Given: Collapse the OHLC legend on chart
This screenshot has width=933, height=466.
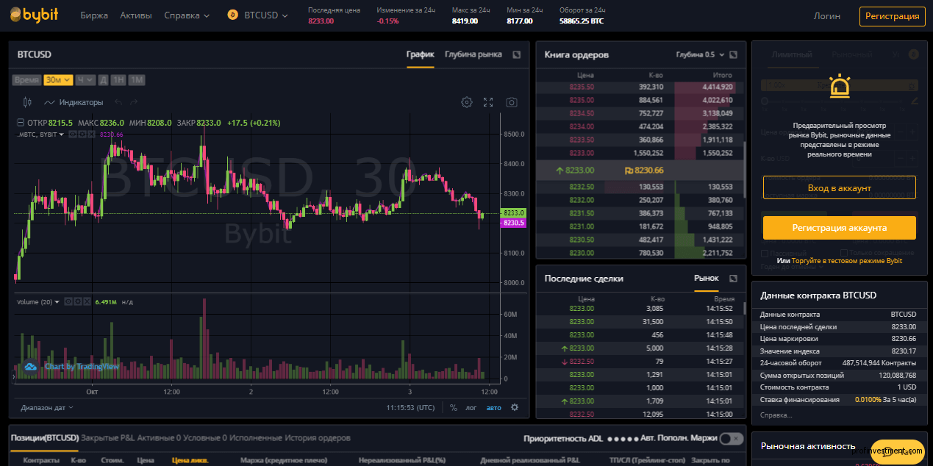Looking at the screenshot, I should 21,123.
